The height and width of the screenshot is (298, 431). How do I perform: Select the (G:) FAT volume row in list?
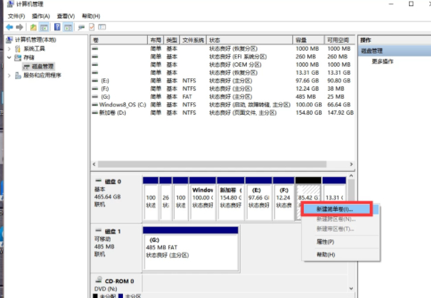pos(222,97)
